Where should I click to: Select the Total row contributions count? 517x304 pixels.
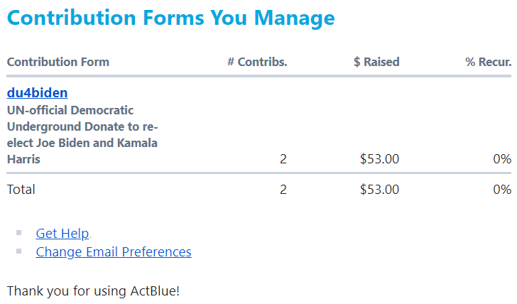[x=283, y=190]
